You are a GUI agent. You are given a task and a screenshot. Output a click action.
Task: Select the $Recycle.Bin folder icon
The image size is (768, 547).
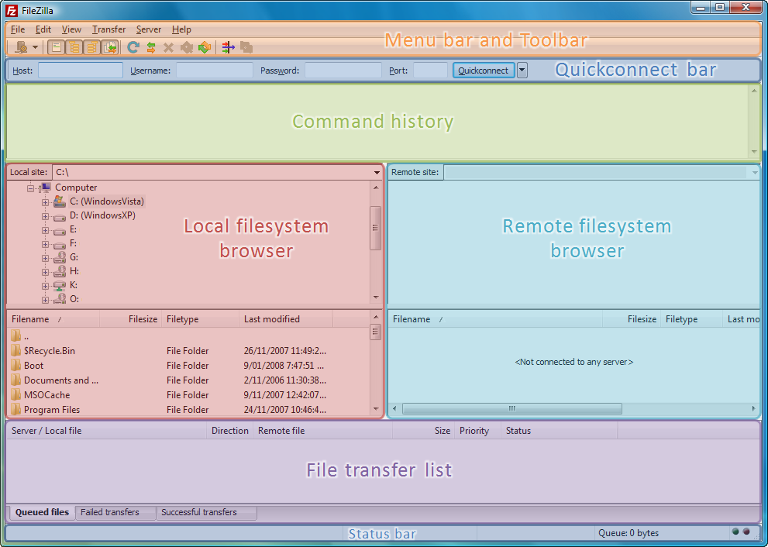(16, 351)
